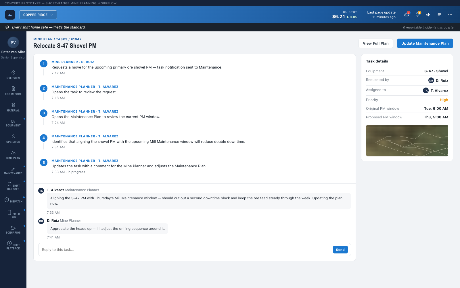
Task: Open the Field Log sidebar item
Action: (13, 214)
